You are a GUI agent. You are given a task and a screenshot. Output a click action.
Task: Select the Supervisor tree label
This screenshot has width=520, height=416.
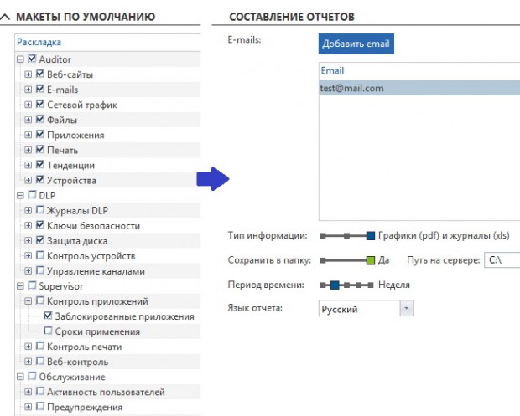(x=61, y=286)
